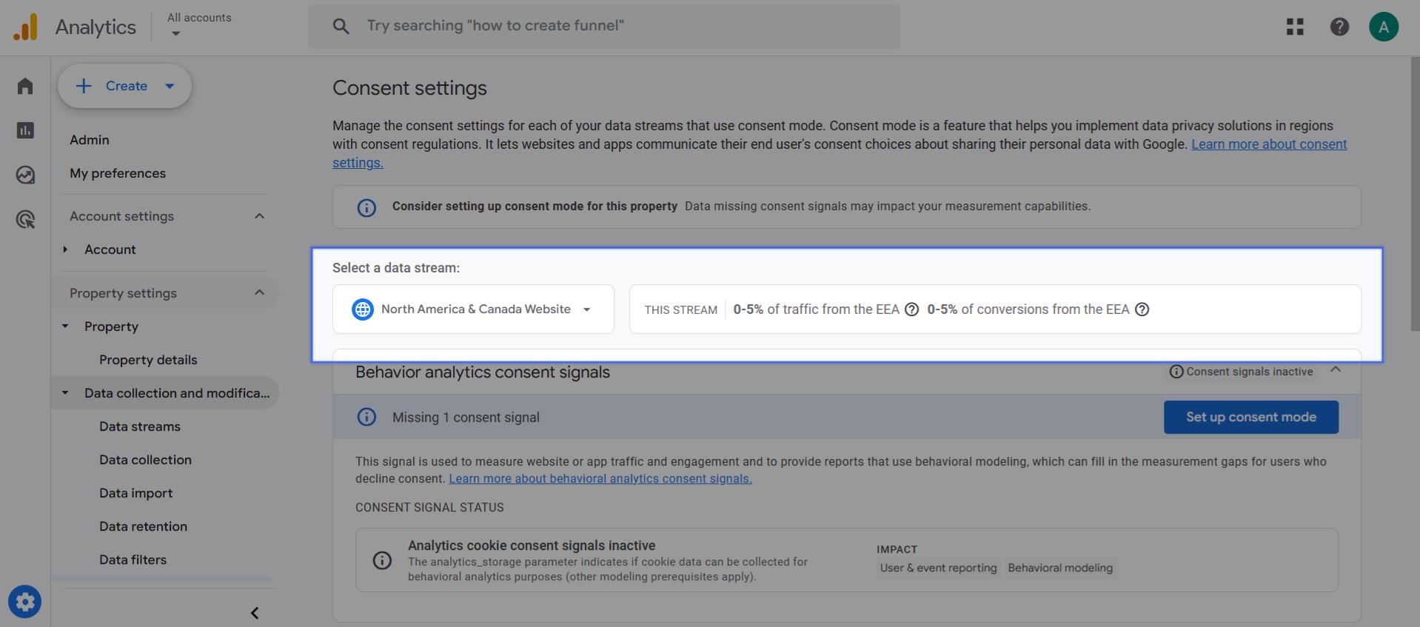
Task: Open the Reports bar chart icon
Action: click(25, 130)
